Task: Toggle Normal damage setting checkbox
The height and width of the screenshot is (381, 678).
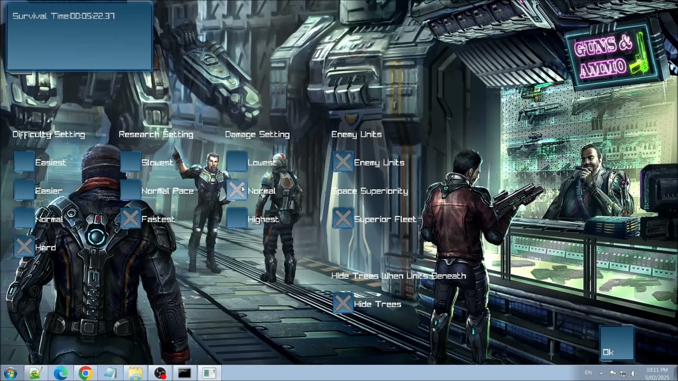Action: 237,190
